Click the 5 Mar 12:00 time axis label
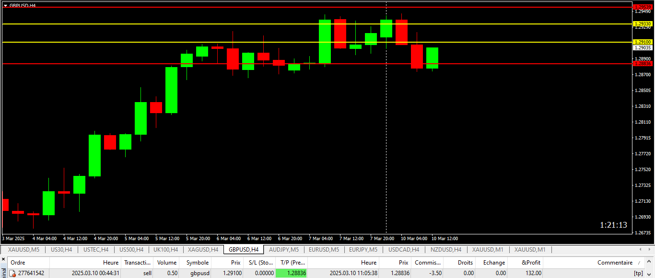The height and width of the screenshot is (278, 655). (167, 238)
